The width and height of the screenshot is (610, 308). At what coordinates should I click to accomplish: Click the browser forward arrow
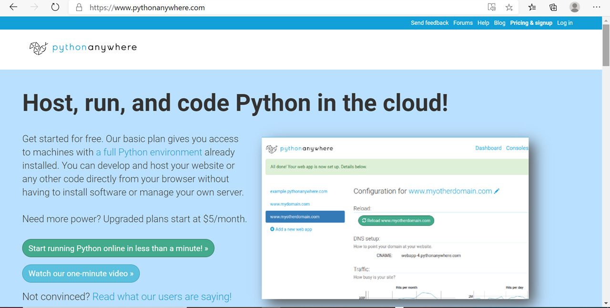(x=34, y=7)
